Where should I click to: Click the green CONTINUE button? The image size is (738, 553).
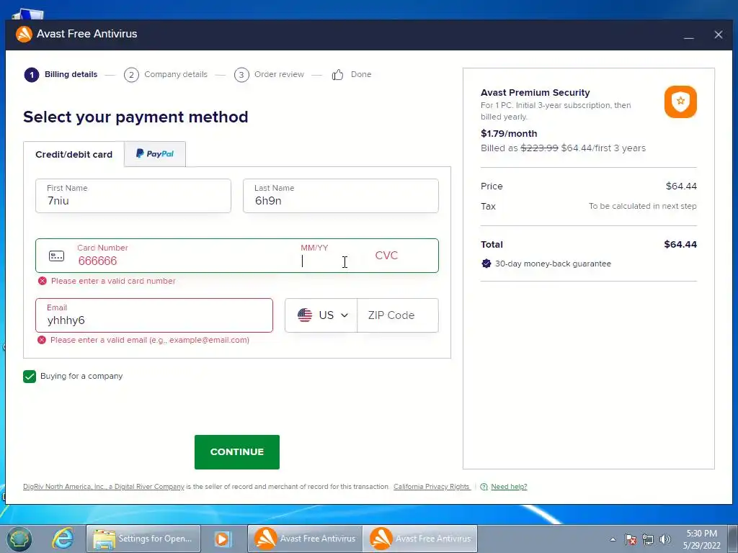pos(236,452)
